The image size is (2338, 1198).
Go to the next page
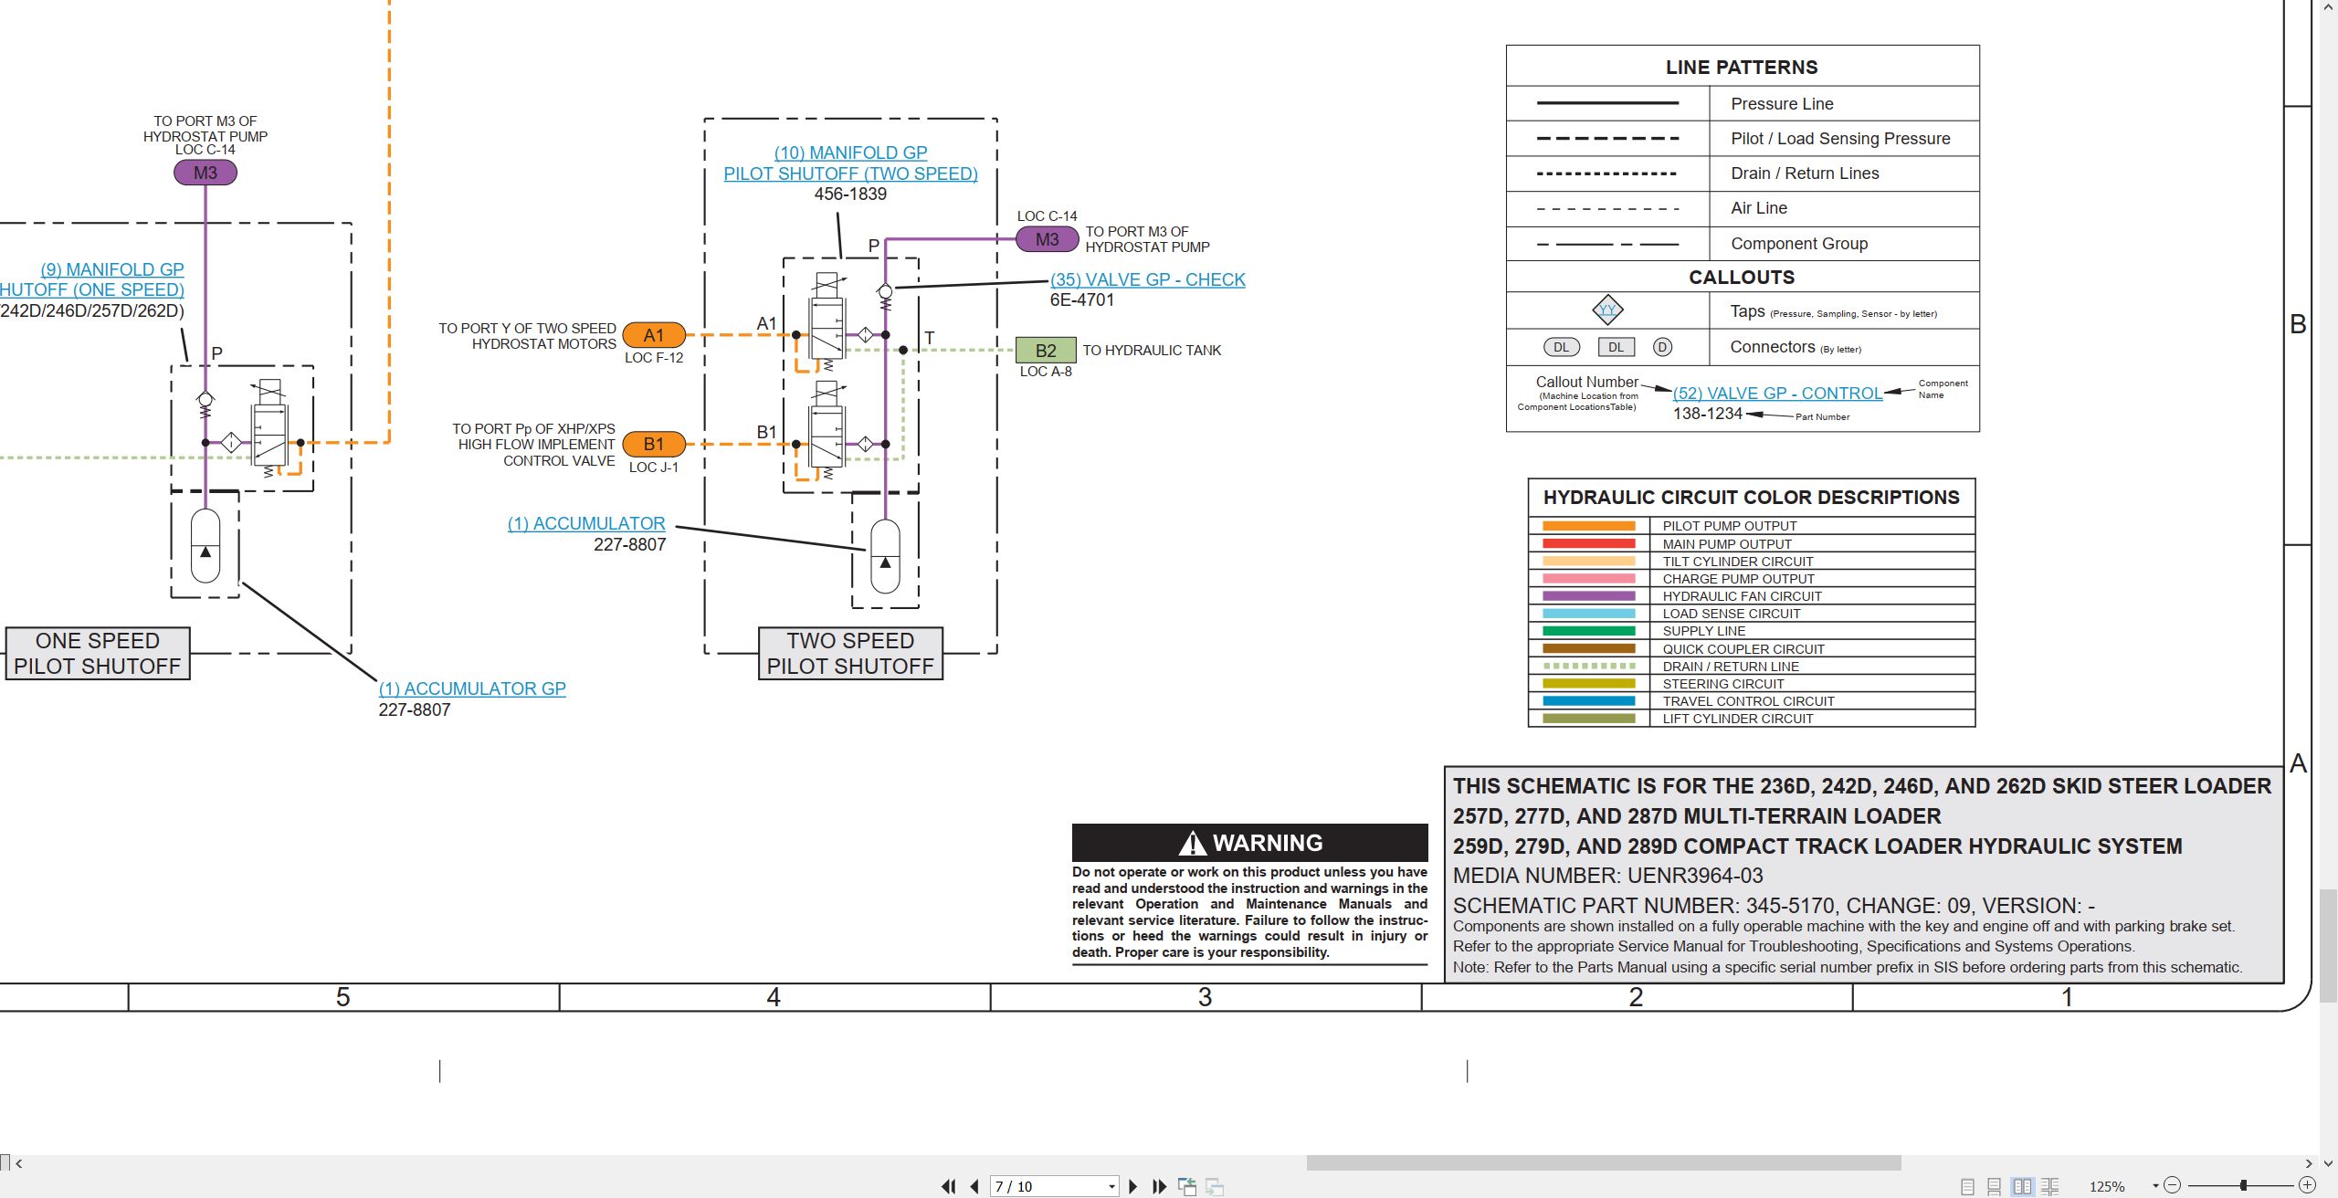(x=1133, y=1186)
